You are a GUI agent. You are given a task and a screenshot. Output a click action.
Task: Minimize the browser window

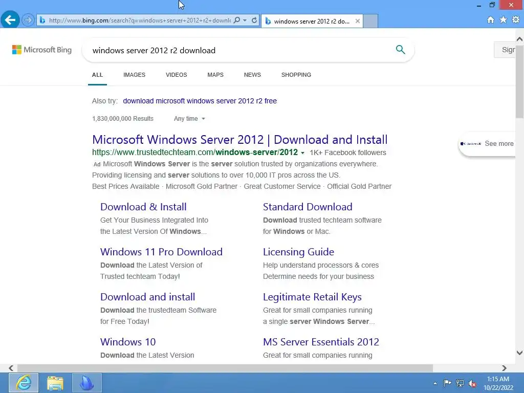tap(479, 5)
